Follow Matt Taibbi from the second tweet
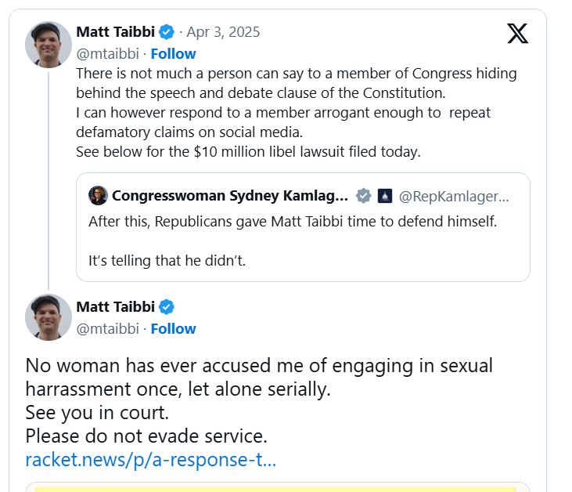 point(173,328)
